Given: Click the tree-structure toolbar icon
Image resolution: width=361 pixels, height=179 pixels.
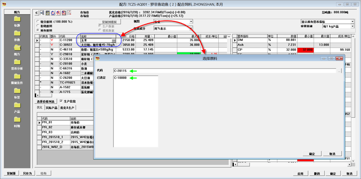Looking at the screenshot, I should pos(42,13).
